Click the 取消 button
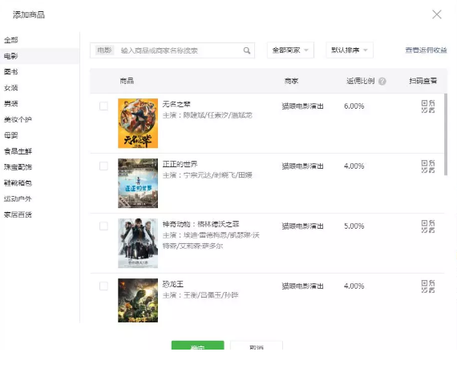Viewport: 457px width, 368px height. 257,346
